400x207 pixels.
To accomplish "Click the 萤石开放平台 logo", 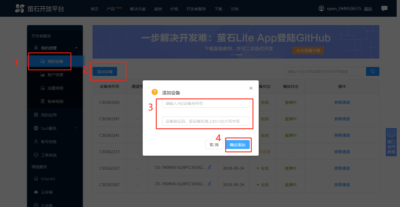I will click(x=39, y=8).
